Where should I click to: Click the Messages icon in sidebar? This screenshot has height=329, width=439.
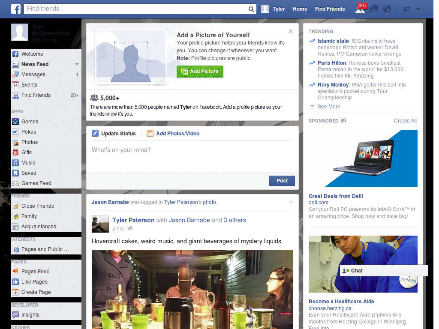15,75
